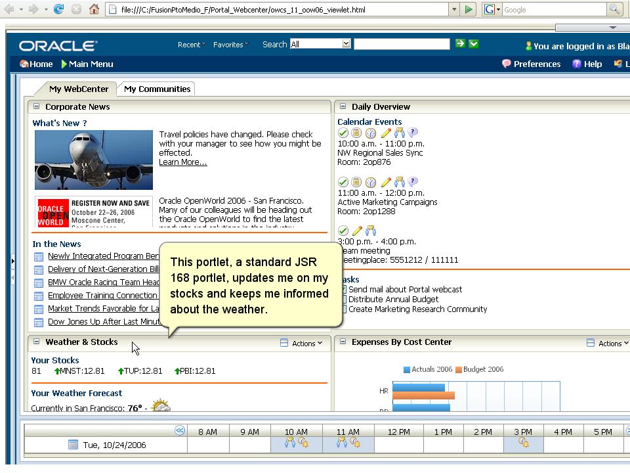The height and width of the screenshot is (473, 630).
Task: Click calendar icon beside Tue, 10/24/2006
Action: coord(73,445)
